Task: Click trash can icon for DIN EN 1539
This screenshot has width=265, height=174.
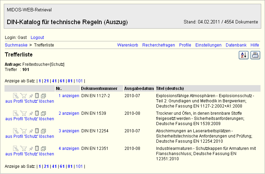Action: click(37, 113)
